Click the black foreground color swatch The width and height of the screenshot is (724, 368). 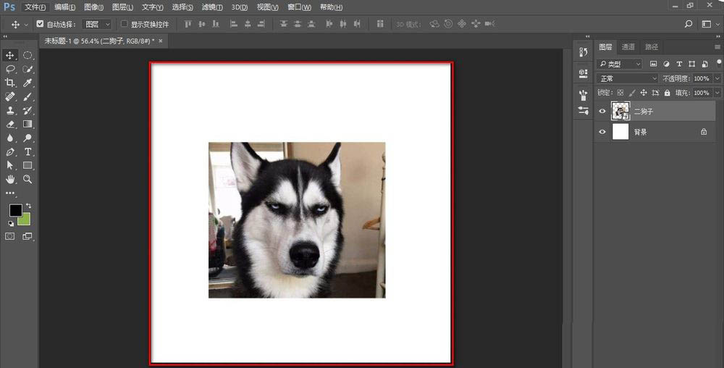[x=14, y=209]
